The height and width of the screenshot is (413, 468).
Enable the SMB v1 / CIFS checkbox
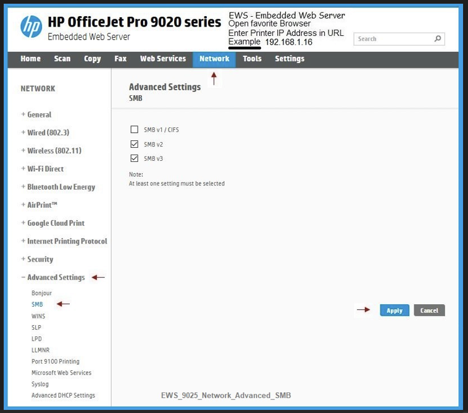pos(135,129)
